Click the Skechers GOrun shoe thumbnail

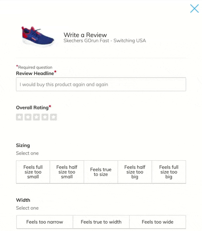coord(38,36)
